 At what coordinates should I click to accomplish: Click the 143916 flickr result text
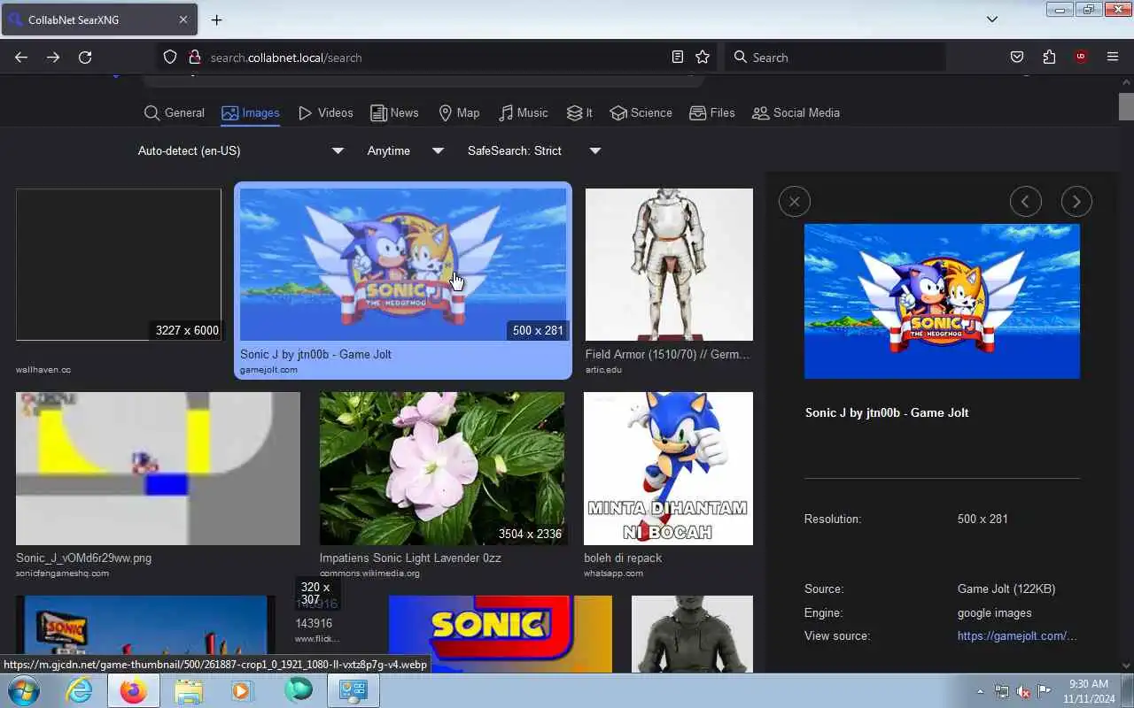(x=314, y=623)
